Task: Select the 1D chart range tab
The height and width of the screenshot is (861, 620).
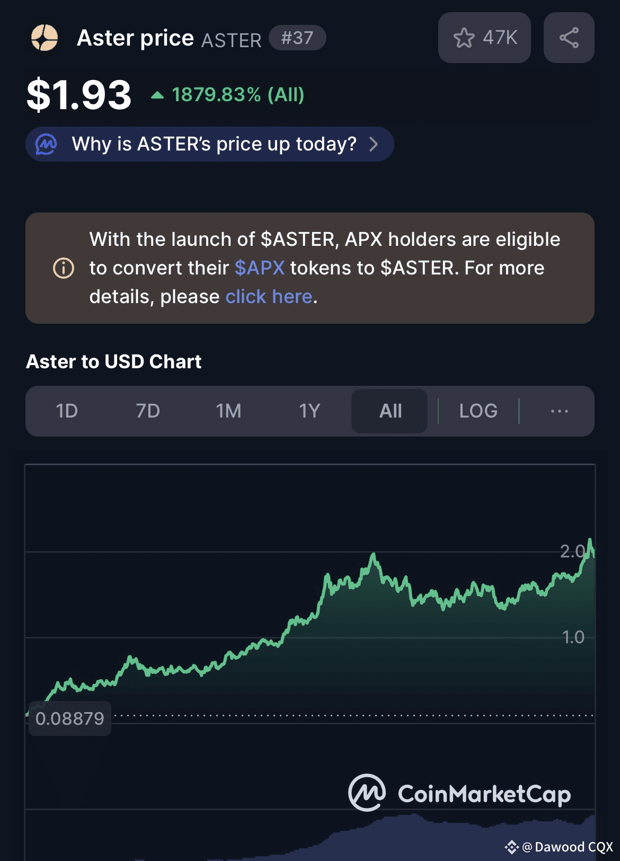Action: 67,411
